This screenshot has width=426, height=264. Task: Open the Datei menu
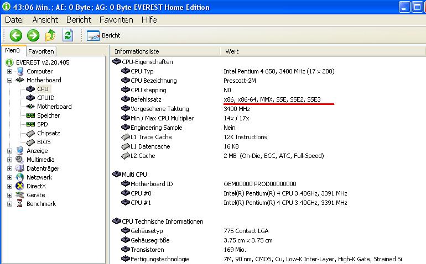tap(14, 19)
